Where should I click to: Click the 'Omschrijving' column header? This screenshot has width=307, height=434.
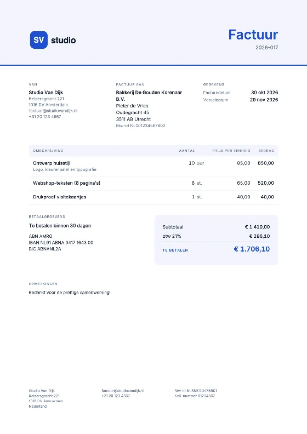[48, 151]
